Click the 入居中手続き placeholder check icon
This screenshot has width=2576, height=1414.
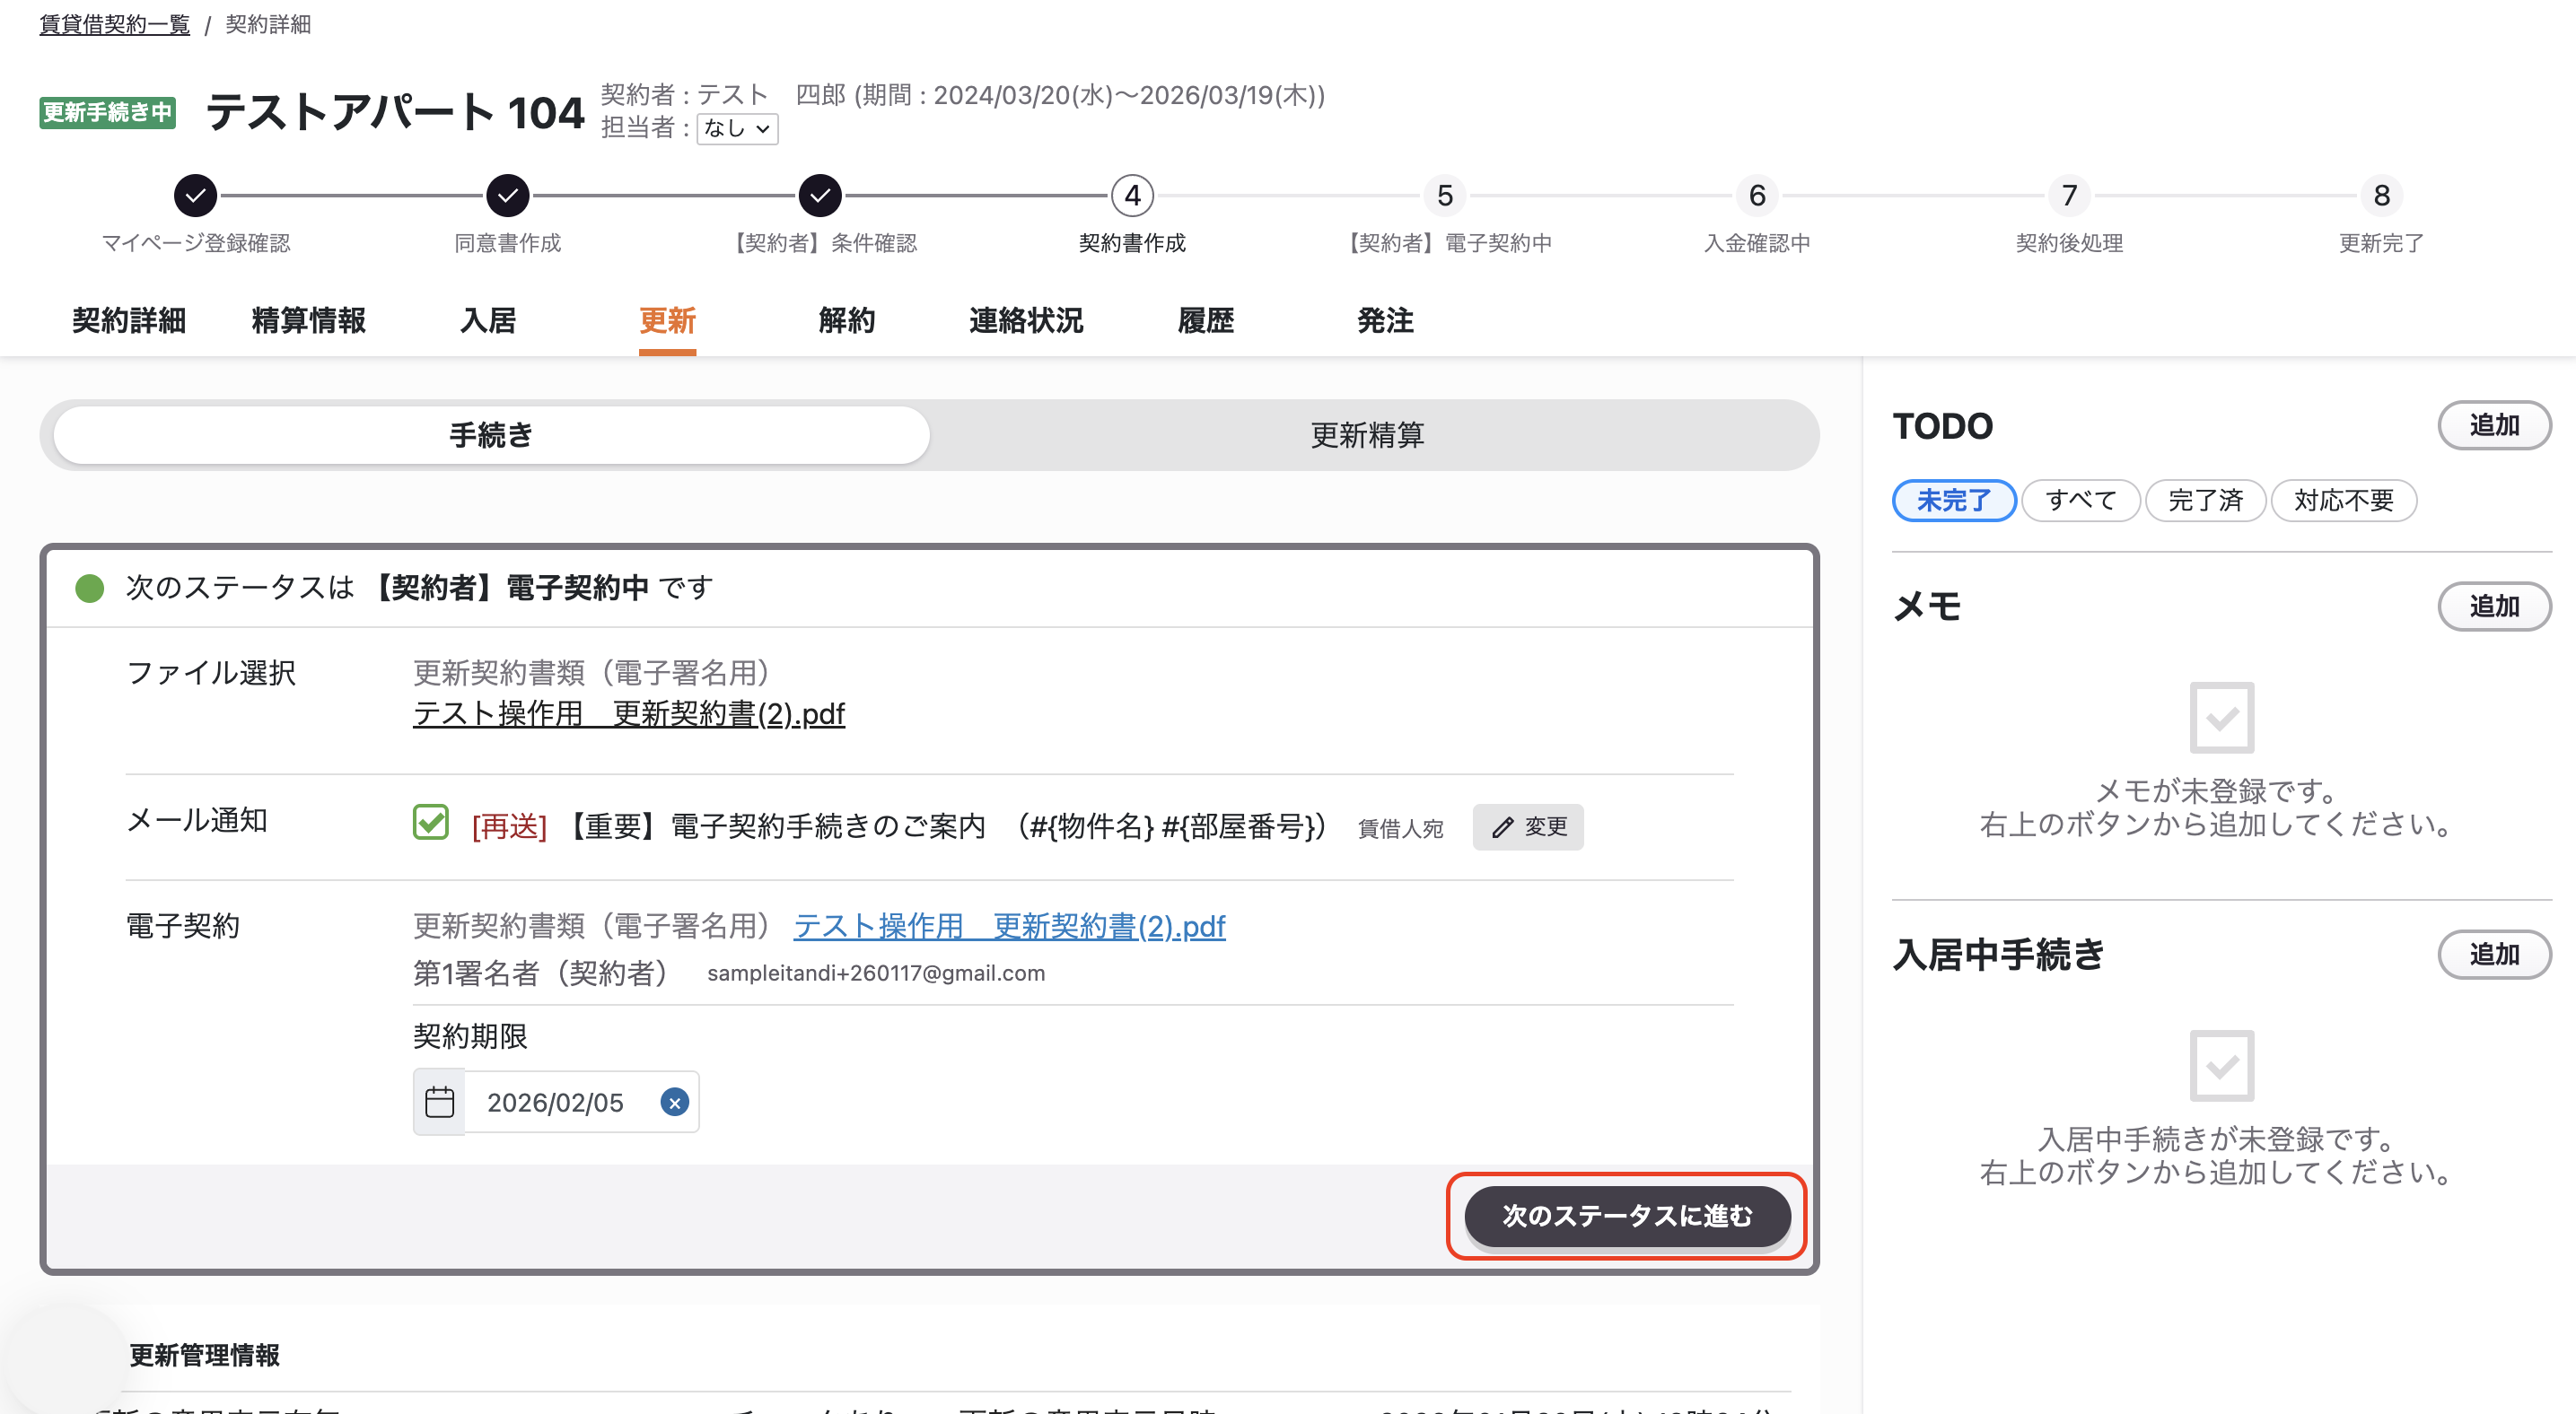(x=2221, y=1065)
